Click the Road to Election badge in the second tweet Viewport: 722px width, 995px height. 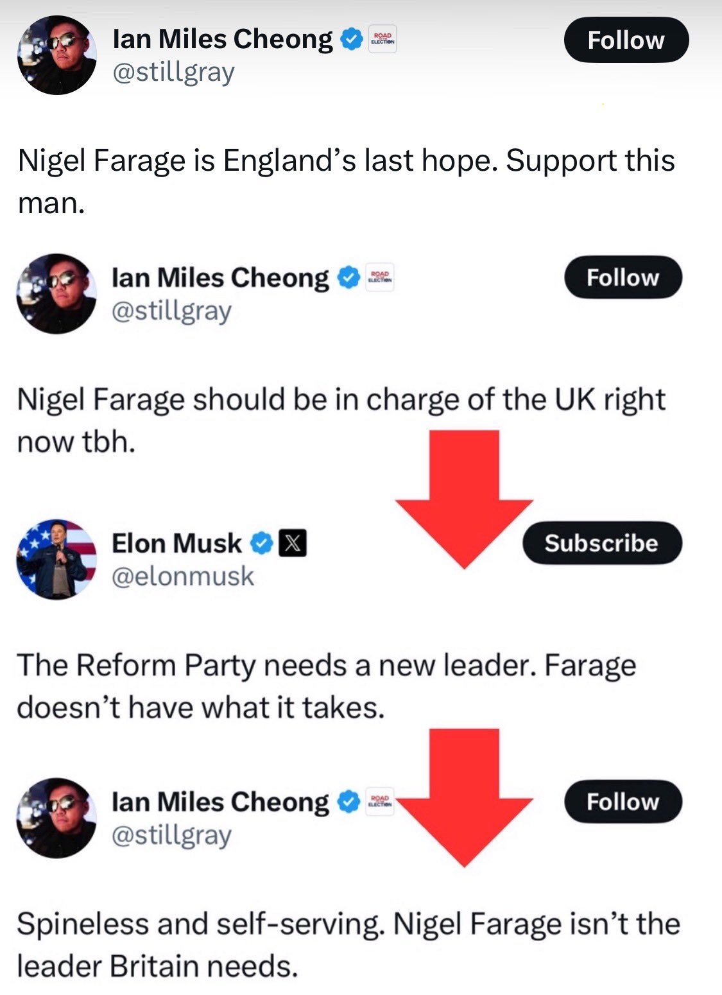pos(379,278)
